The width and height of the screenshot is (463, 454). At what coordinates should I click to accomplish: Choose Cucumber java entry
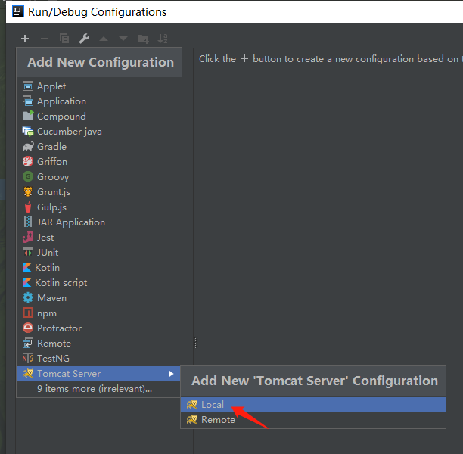pyautogui.click(x=99, y=132)
